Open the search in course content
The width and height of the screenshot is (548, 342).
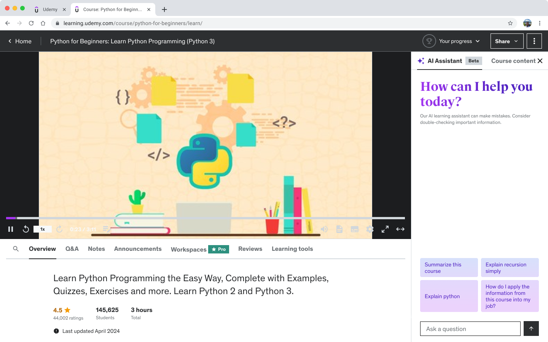[x=16, y=249]
